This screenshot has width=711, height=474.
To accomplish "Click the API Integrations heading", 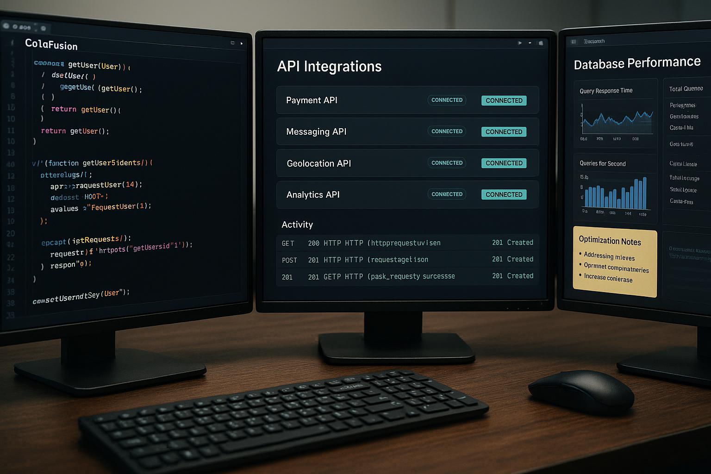I will click(329, 66).
